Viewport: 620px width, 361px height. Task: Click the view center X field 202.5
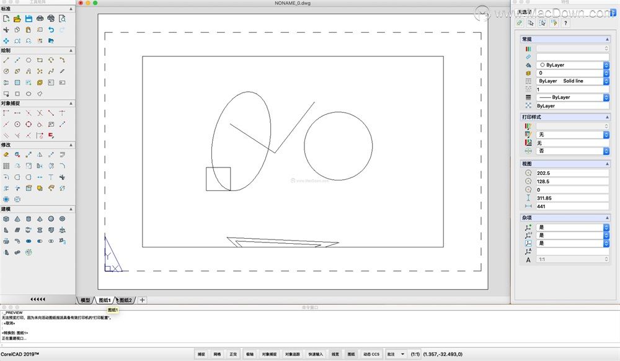click(572, 173)
